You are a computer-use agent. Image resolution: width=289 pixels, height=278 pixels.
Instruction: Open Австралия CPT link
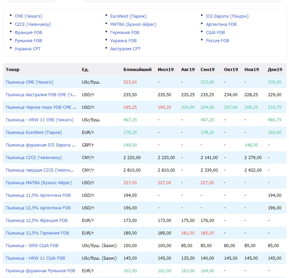125,49
